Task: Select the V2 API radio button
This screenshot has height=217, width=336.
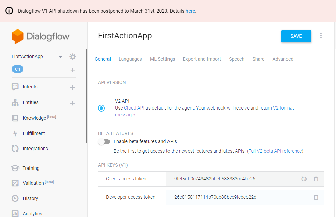Action: point(101,108)
